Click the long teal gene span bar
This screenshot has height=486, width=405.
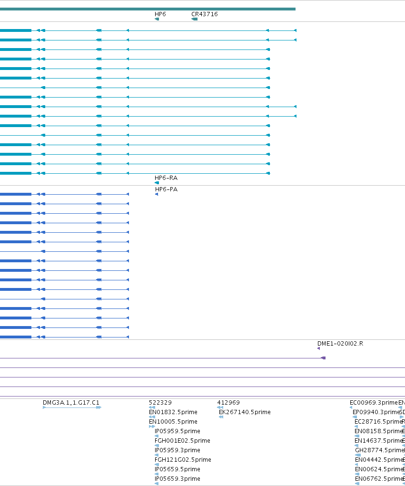click(148, 9)
